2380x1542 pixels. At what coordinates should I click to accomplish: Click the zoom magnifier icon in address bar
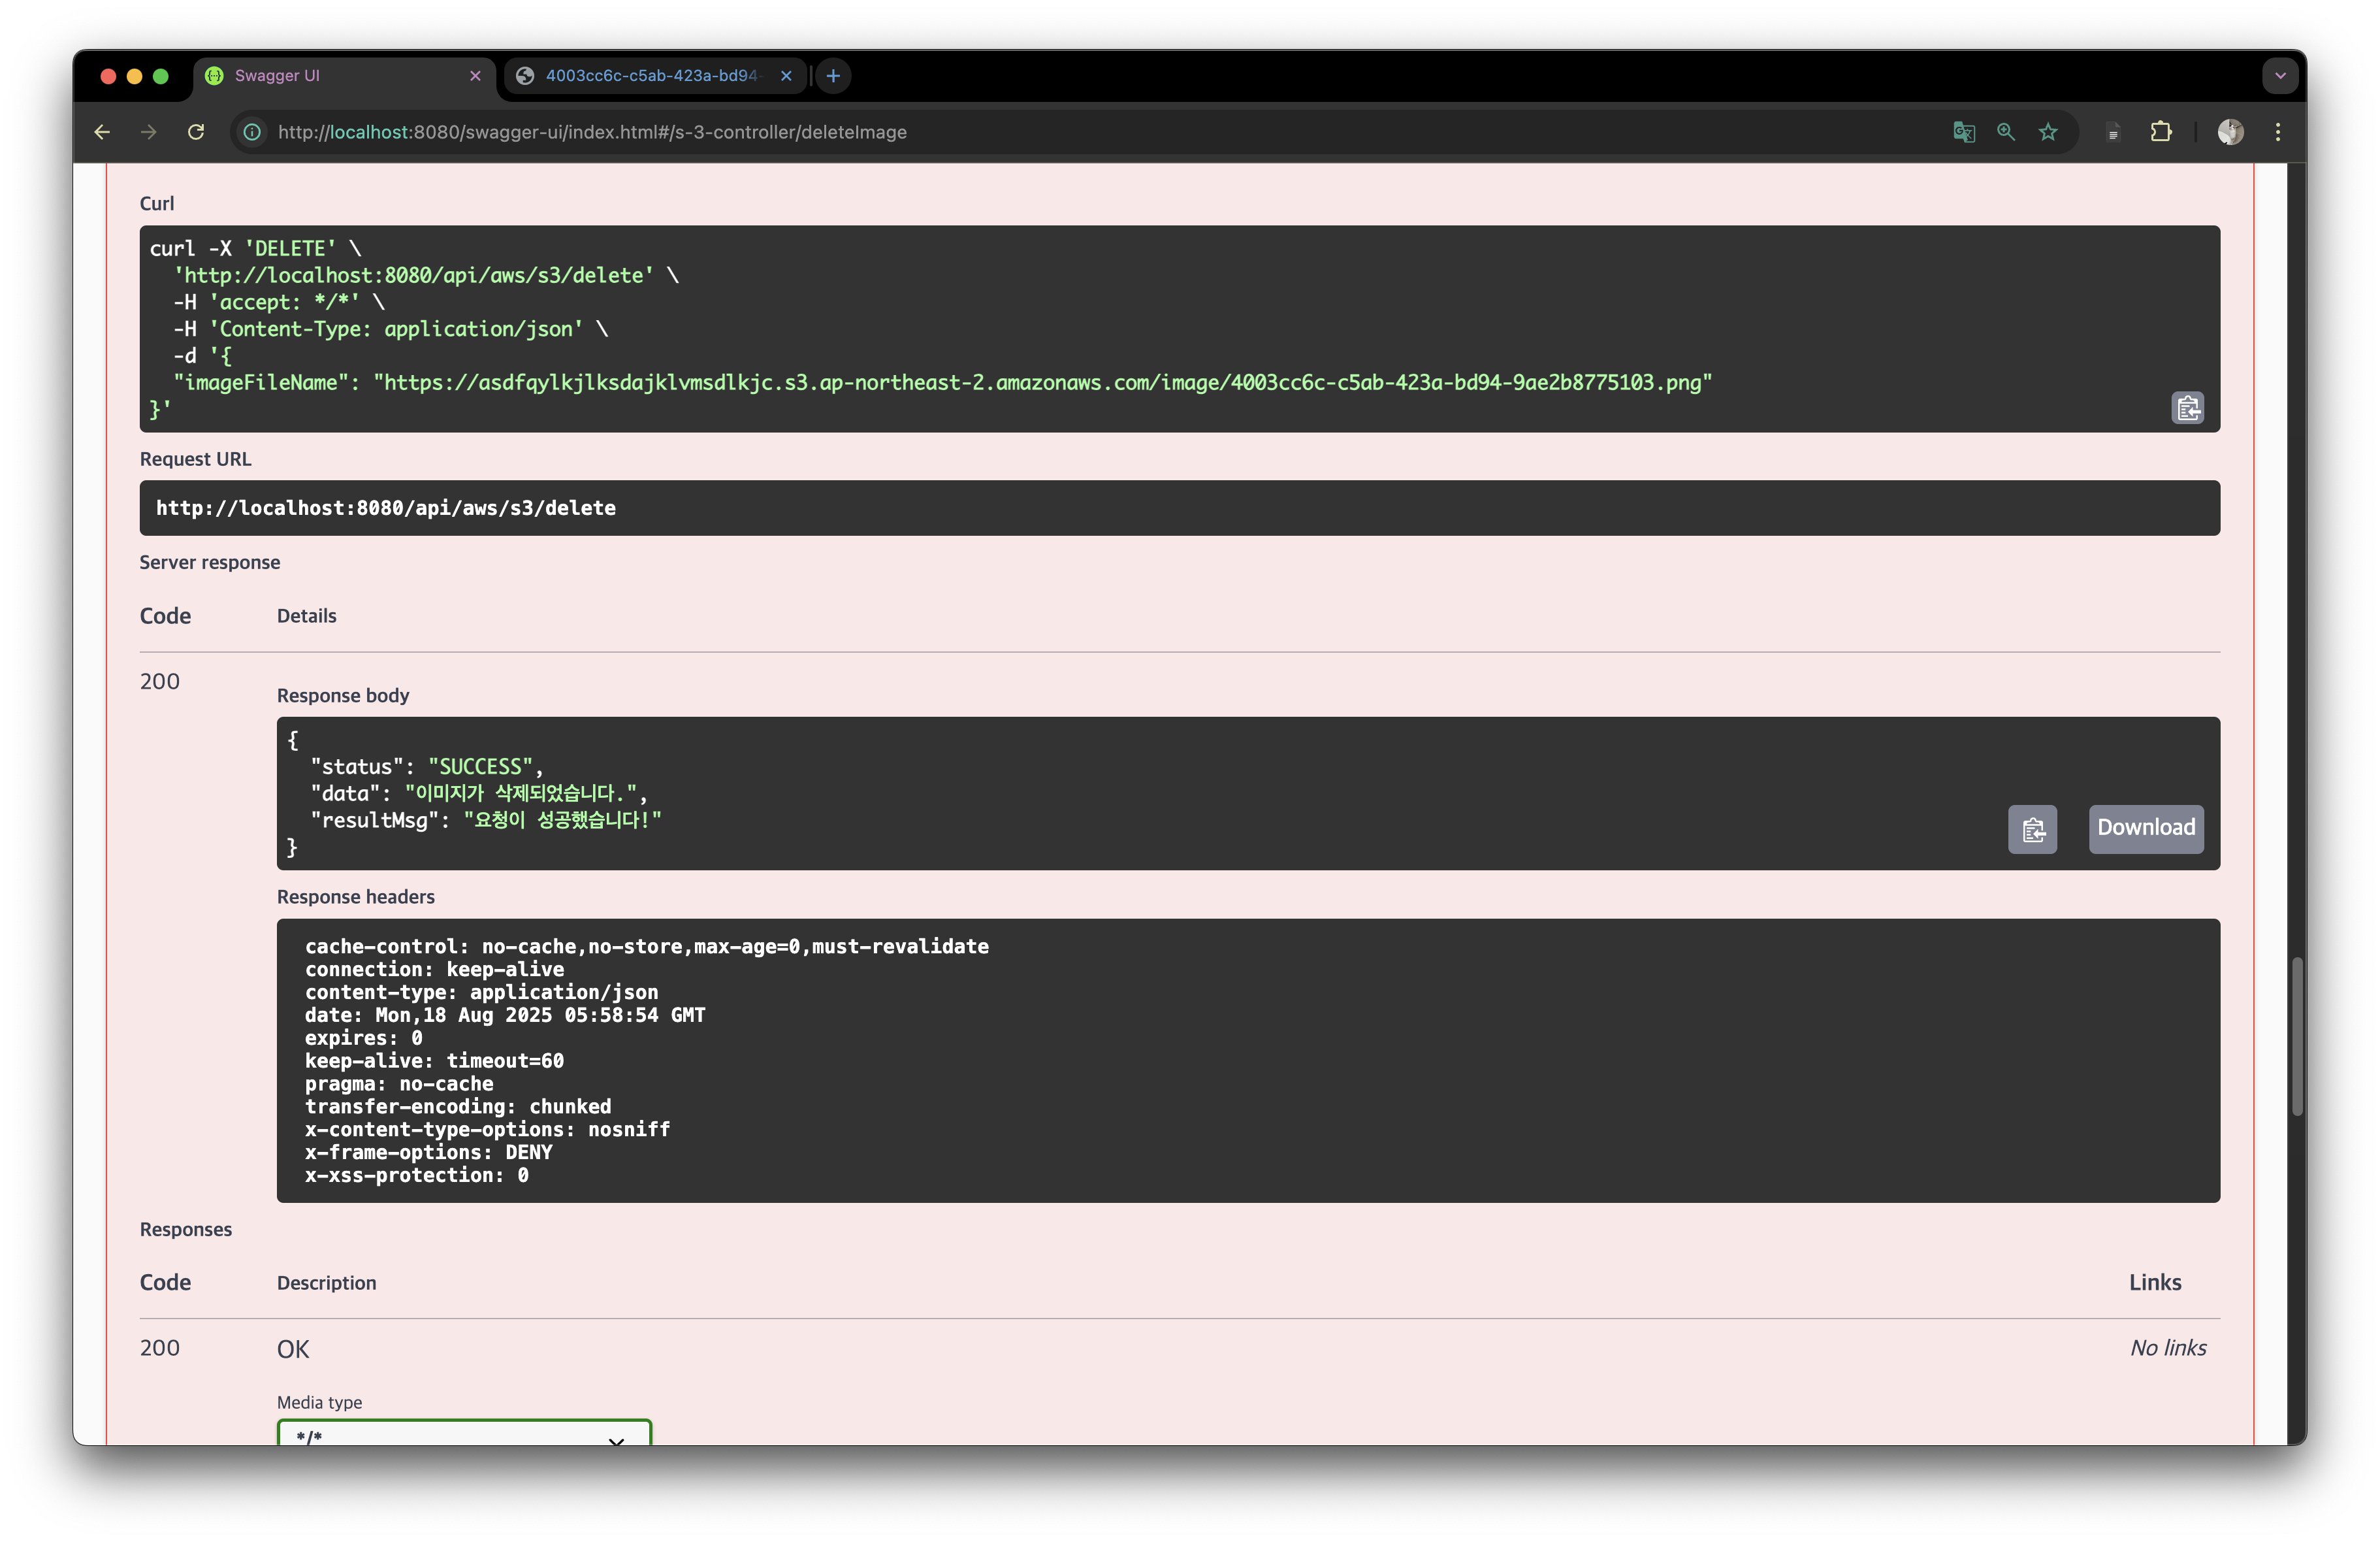2005,132
